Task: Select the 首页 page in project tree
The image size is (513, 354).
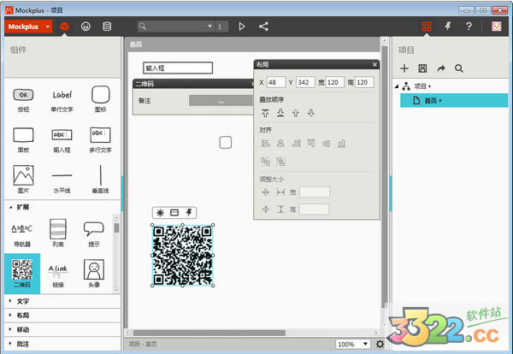Action: tap(454, 100)
